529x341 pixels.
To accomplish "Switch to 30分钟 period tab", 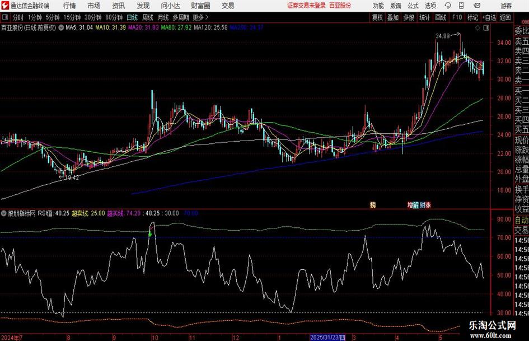I will [x=93, y=17].
